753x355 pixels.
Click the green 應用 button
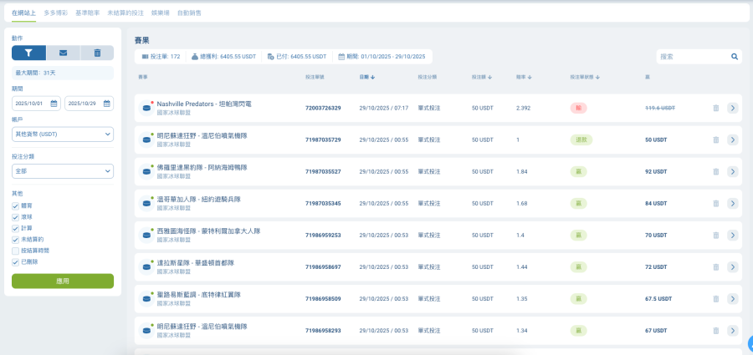pos(63,281)
